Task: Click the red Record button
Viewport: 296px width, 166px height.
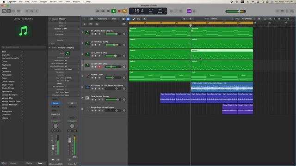Action: (x=119, y=11)
